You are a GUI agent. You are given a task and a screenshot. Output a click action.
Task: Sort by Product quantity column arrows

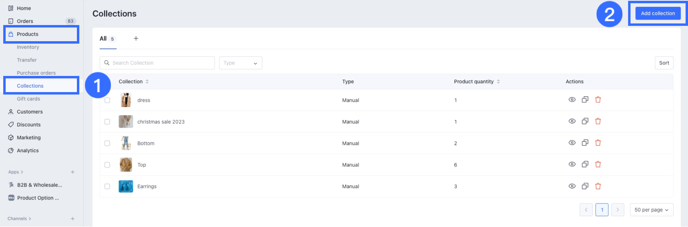tap(498, 82)
